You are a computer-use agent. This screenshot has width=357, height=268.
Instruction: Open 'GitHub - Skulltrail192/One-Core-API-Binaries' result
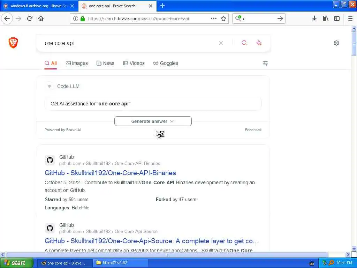(x=110, y=173)
